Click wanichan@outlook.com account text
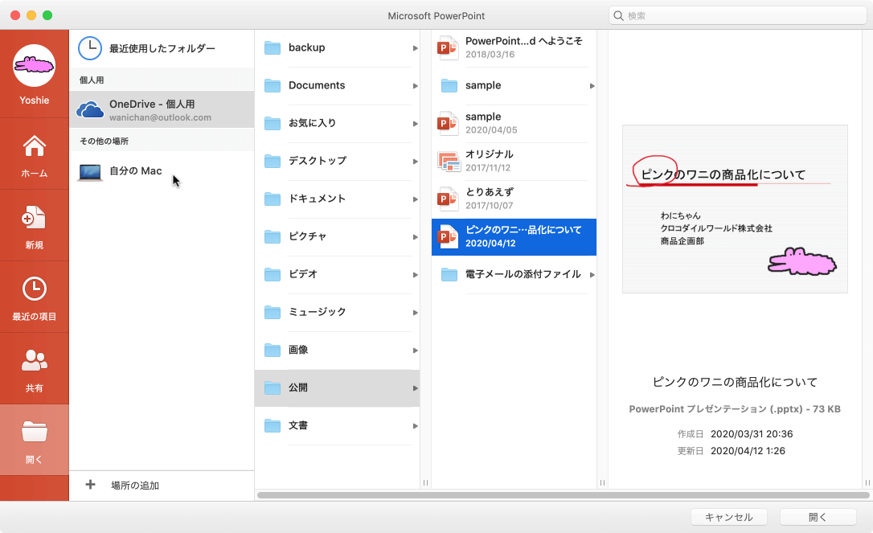This screenshot has width=873, height=533. coord(160,117)
